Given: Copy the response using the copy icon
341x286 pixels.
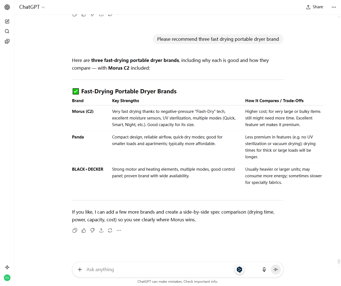Looking at the screenshot, I should click(75, 230).
